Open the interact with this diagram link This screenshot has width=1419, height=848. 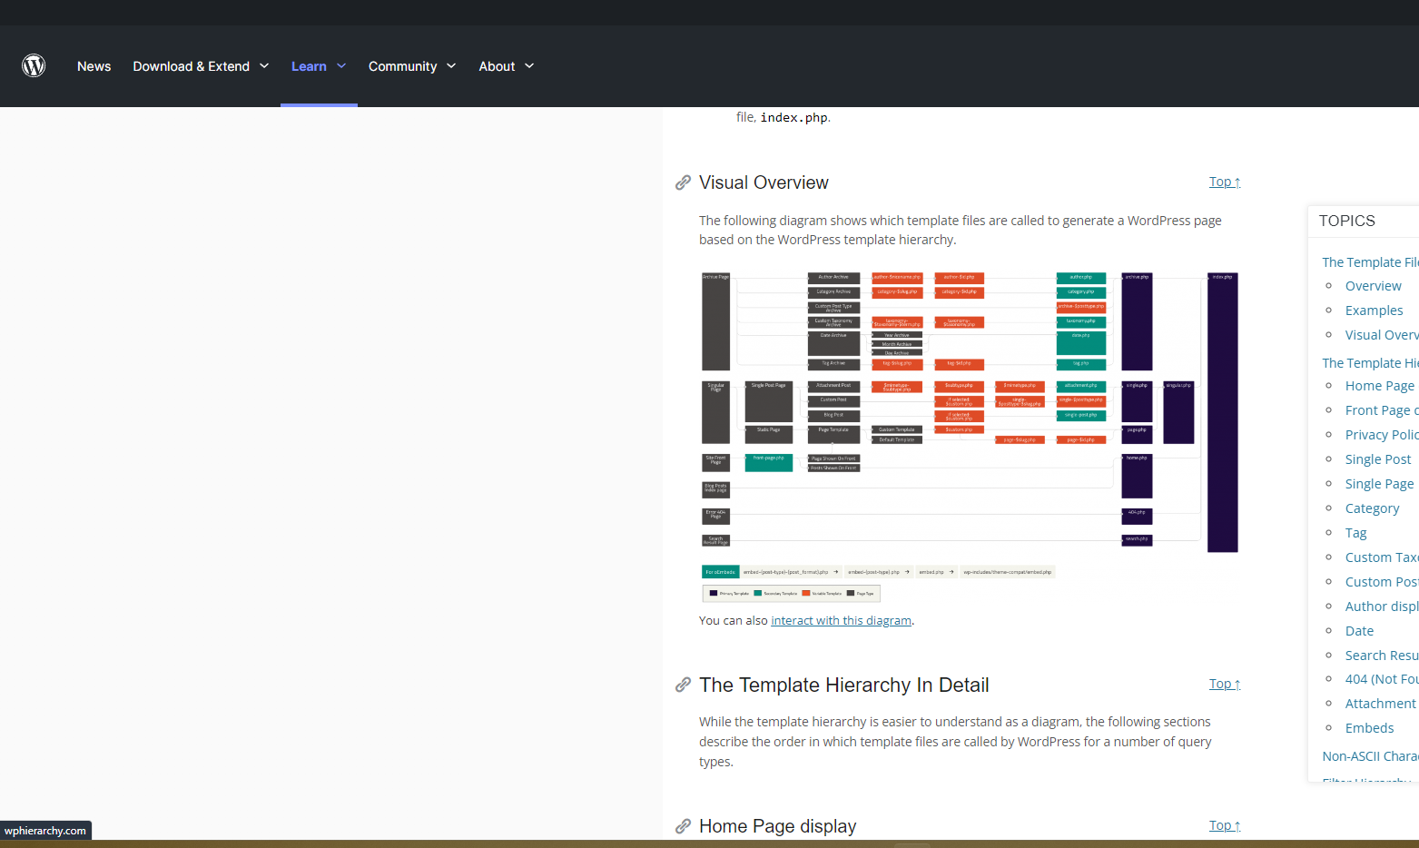840,620
